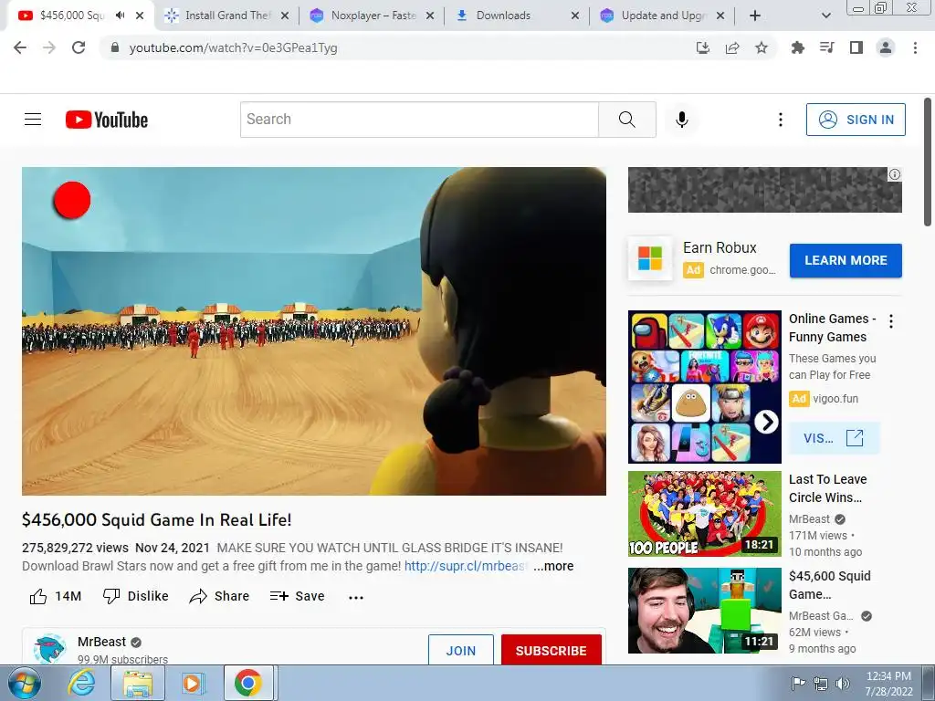Open the Chrome profile avatar
The width and height of the screenshot is (935, 701).
pos(886,47)
